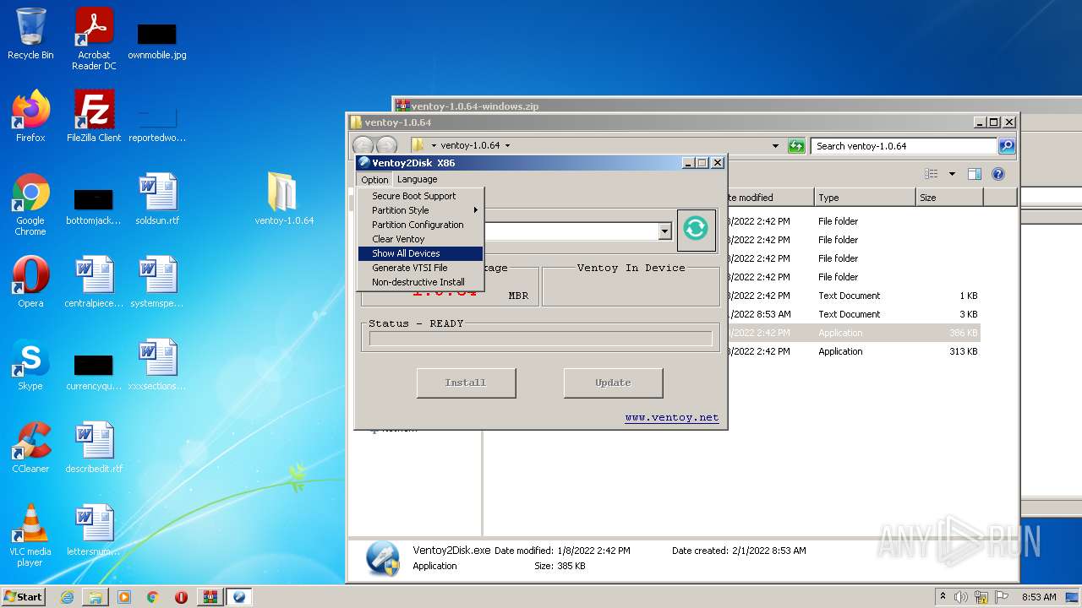Launch Firefox from desktop

tap(30, 117)
